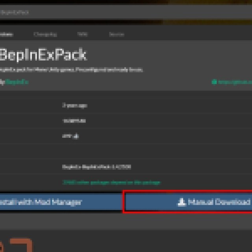Image resolution: width=252 pixels, height=252 pixels.
Task: Open the BepInEx author link
Action: click(17, 82)
